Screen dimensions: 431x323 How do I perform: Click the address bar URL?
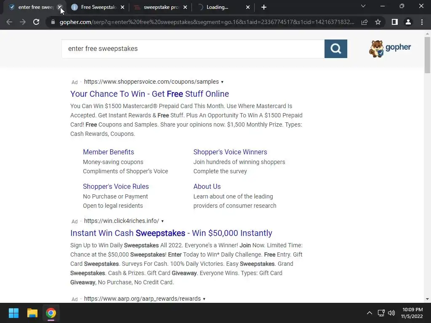(x=207, y=22)
